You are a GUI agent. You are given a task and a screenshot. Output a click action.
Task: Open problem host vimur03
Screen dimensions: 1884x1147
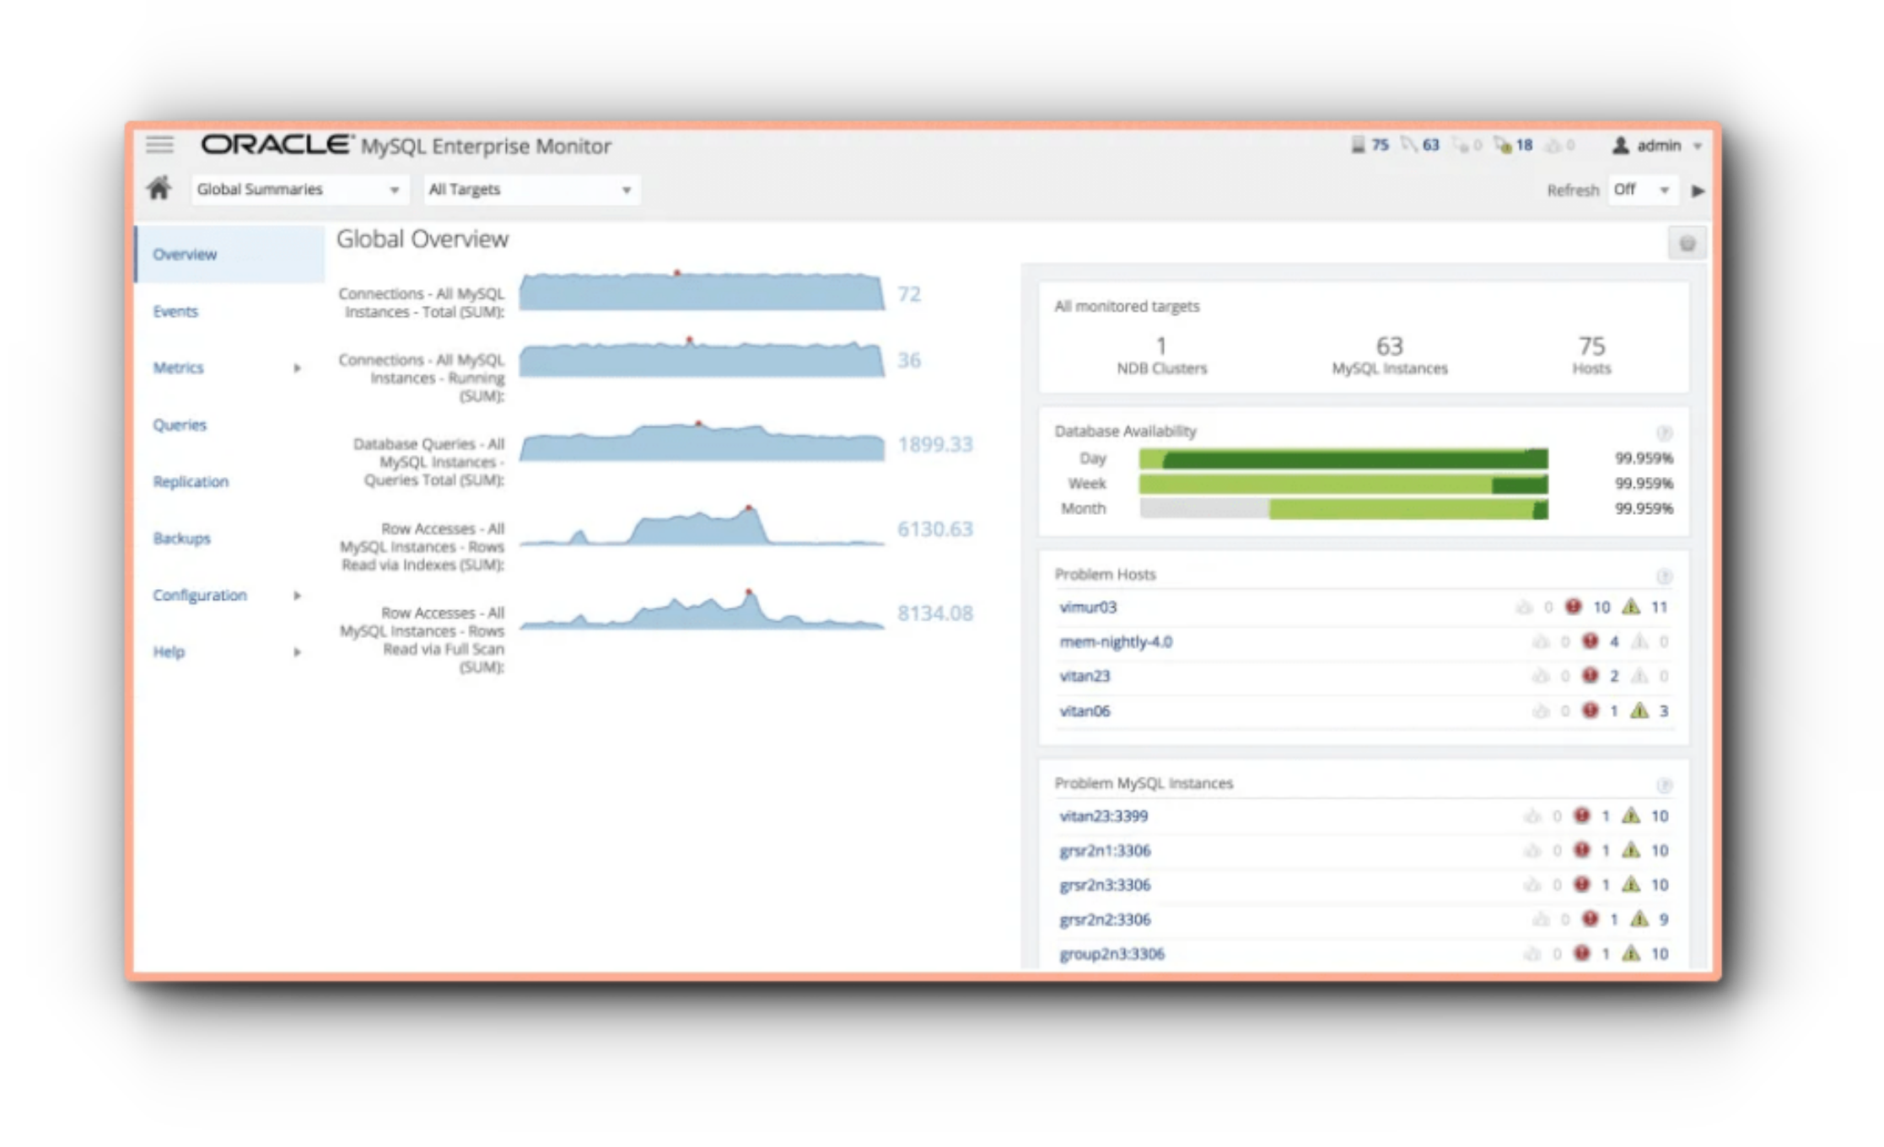(x=1088, y=607)
